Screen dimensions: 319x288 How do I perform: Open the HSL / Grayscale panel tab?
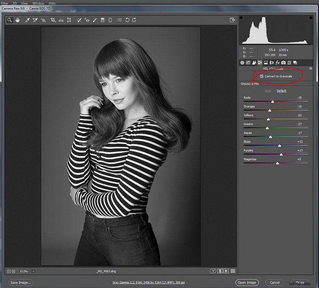[x=260, y=62]
